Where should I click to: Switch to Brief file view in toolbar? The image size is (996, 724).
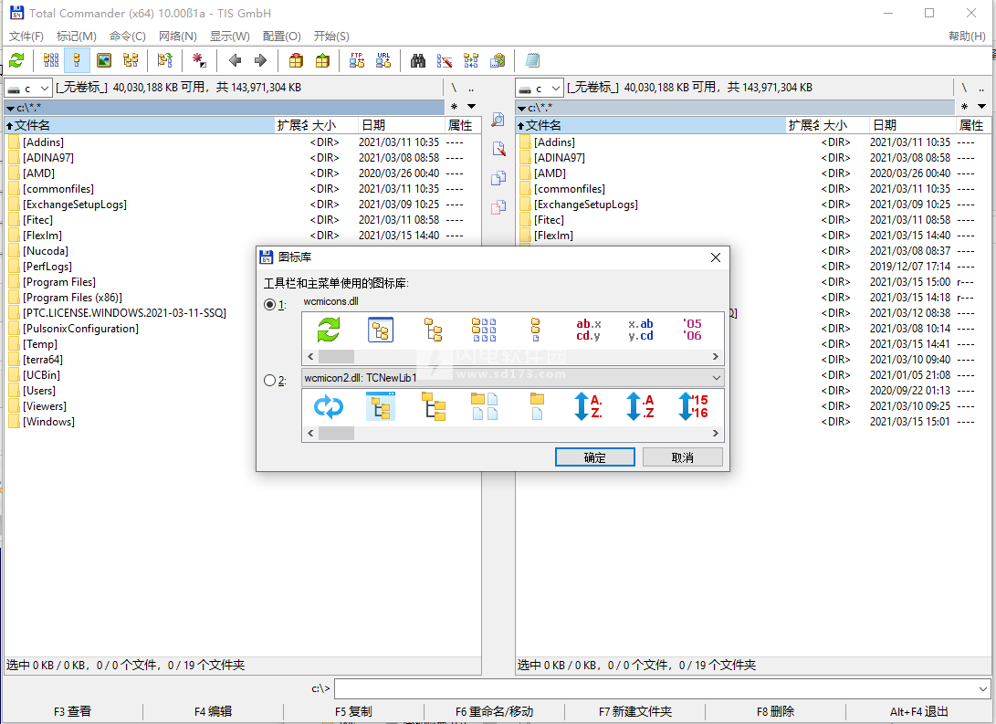tap(51, 60)
